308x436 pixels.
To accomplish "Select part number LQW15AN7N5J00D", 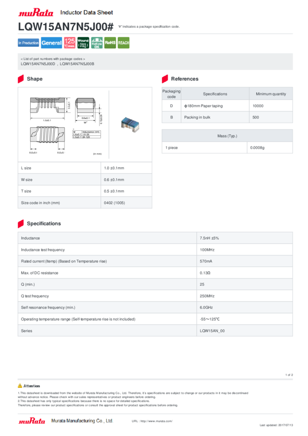I will point(38,64).
